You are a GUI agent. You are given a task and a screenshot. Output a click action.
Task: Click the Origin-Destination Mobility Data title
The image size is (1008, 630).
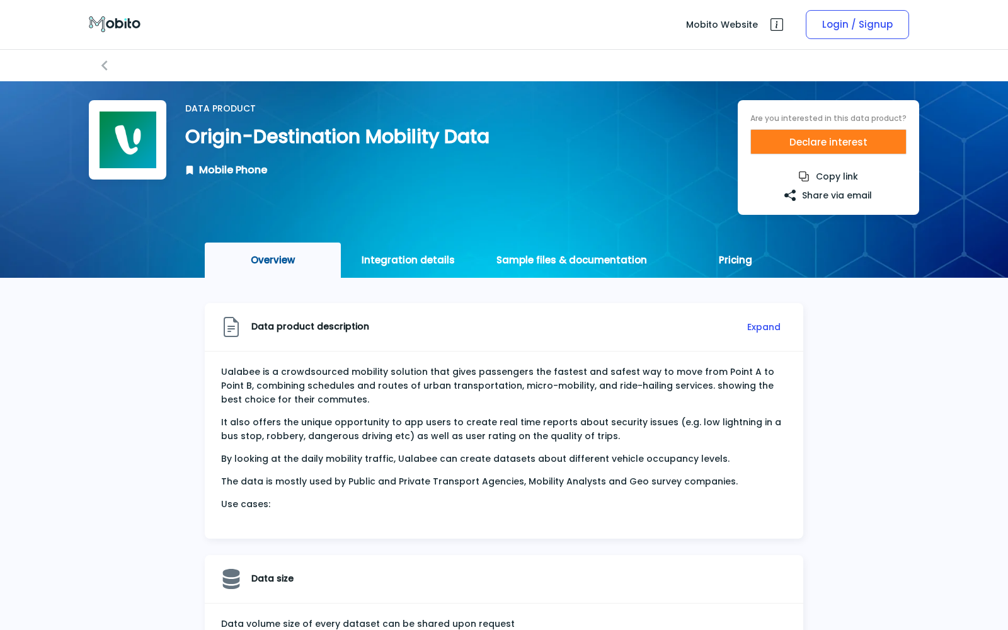coord(337,137)
